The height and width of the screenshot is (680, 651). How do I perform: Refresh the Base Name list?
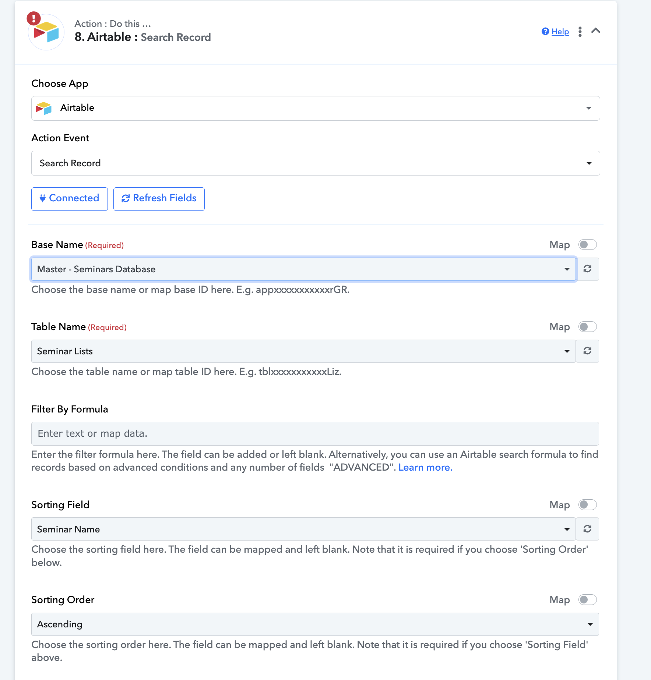pos(588,269)
